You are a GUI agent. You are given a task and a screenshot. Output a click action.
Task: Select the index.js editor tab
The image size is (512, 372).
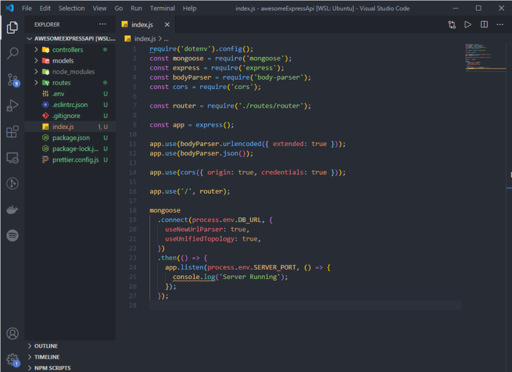pyautogui.click(x=145, y=24)
